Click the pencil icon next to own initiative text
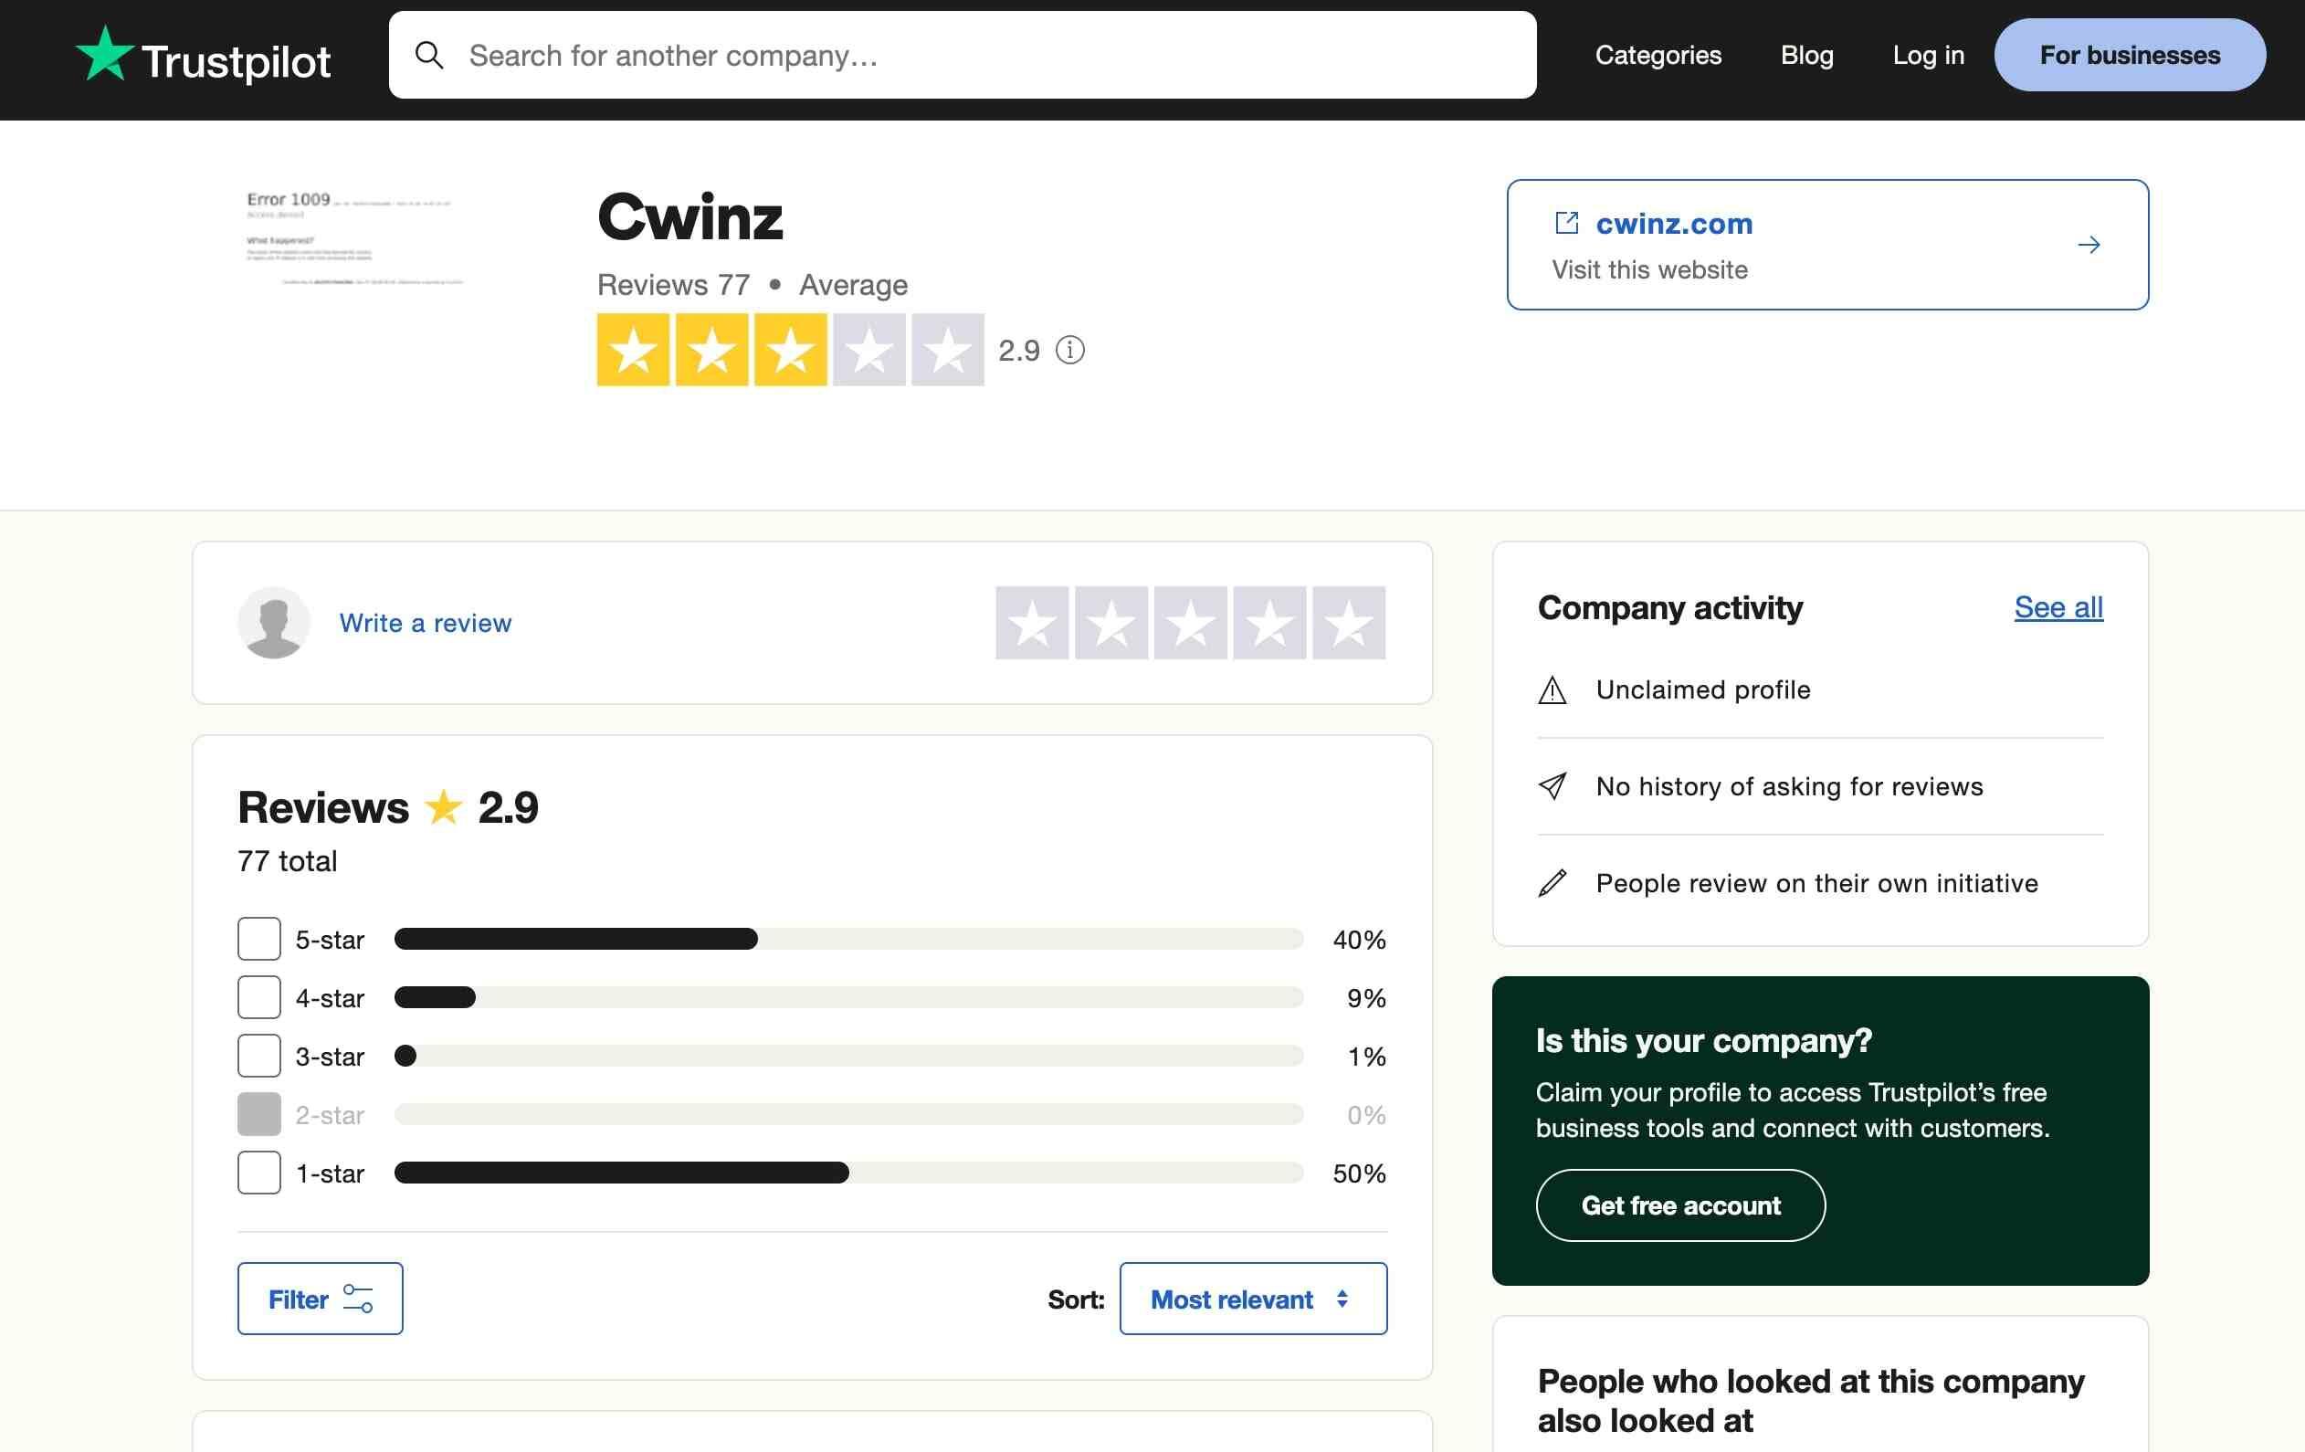Image resolution: width=2305 pixels, height=1452 pixels. 1552,882
